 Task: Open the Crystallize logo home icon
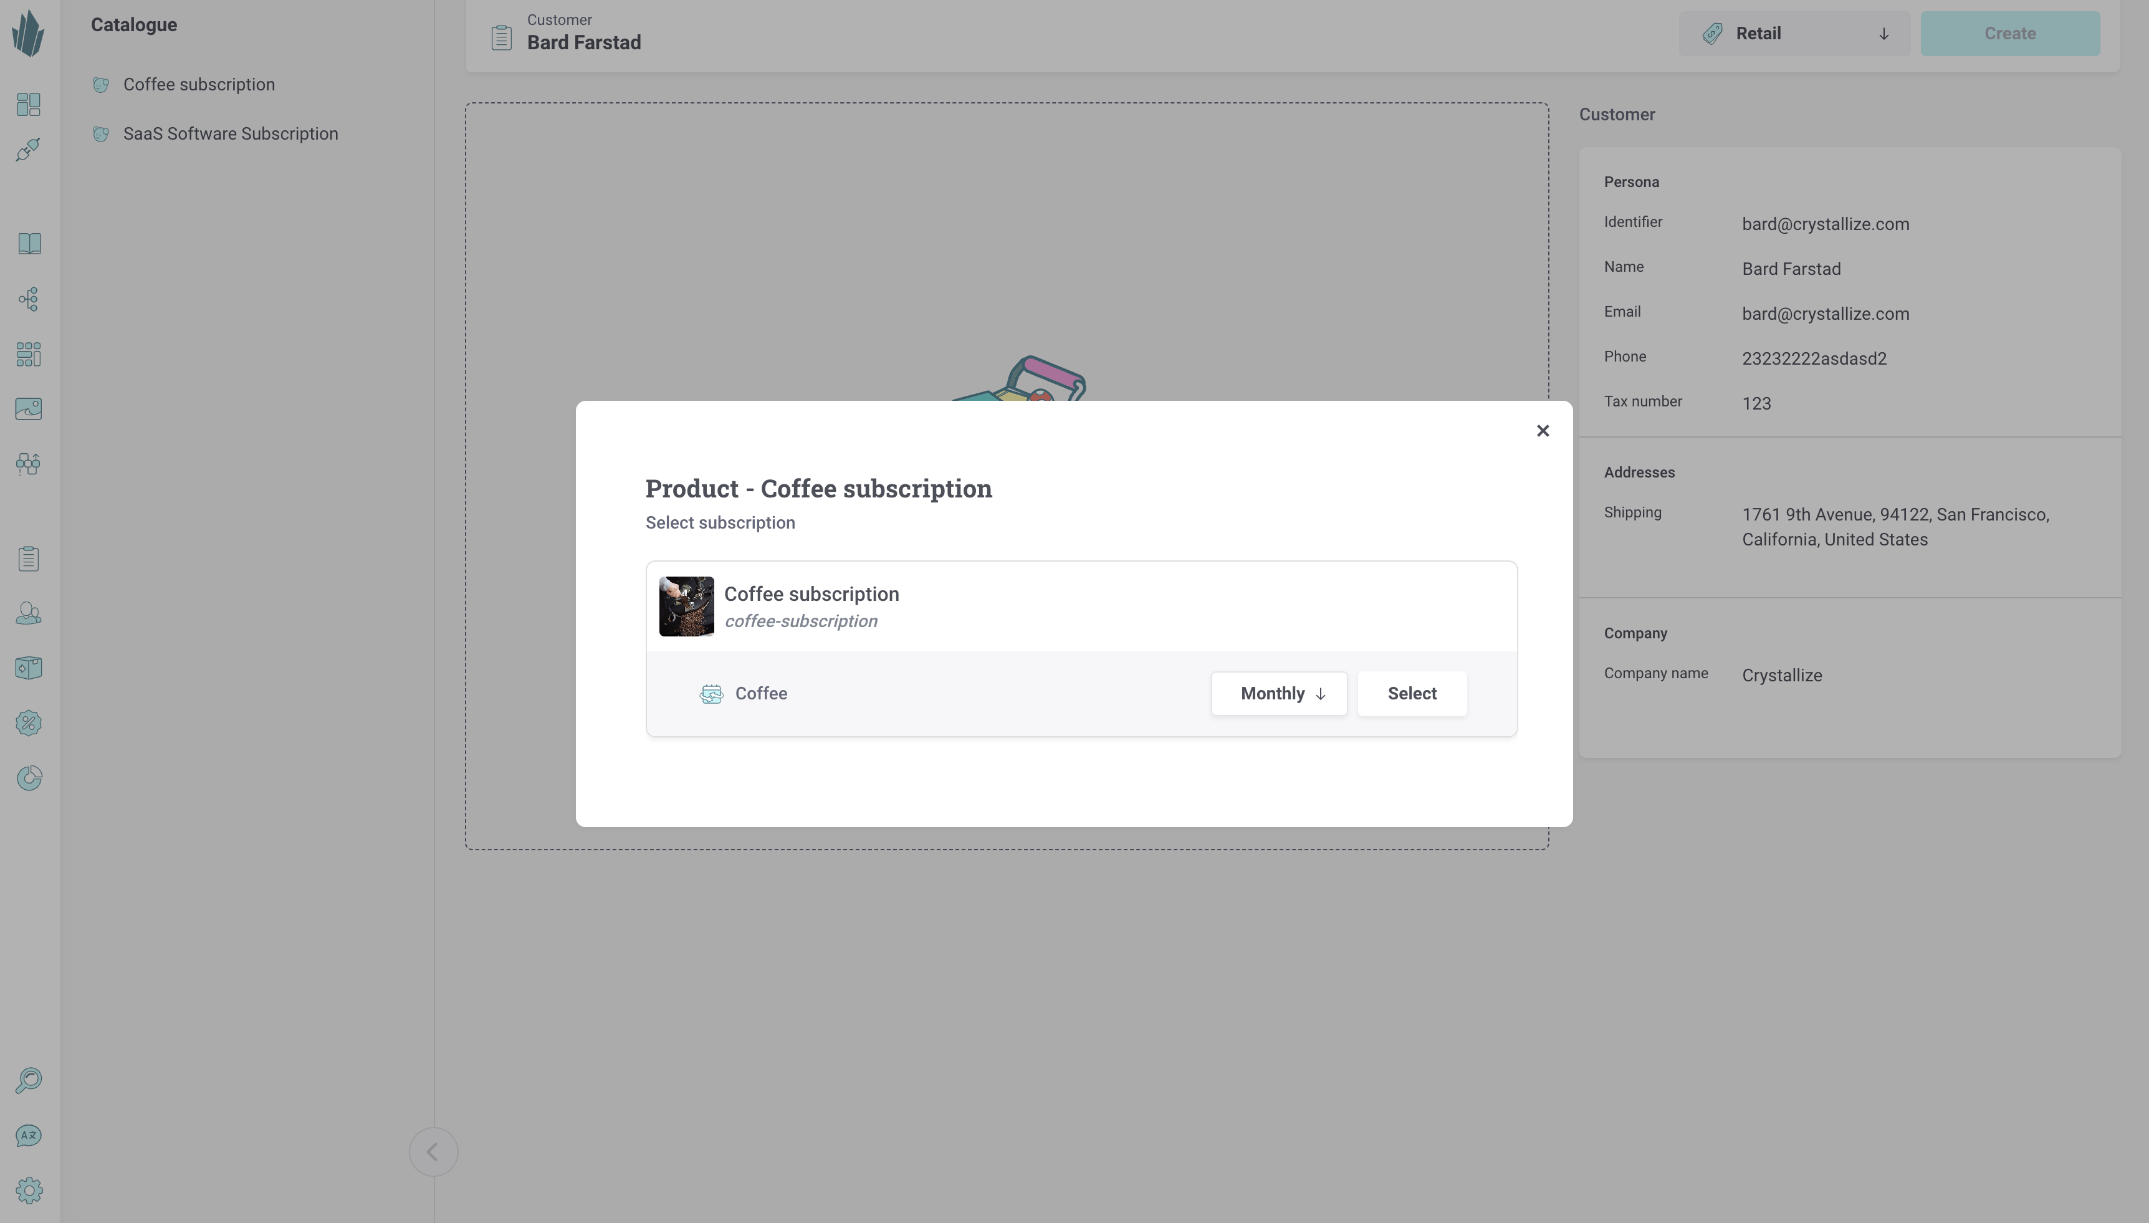pyautogui.click(x=29, y=34)
